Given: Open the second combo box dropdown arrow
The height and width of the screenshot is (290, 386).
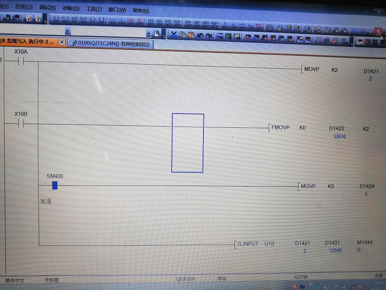Looking at the screenshot, I should (148, 34).
